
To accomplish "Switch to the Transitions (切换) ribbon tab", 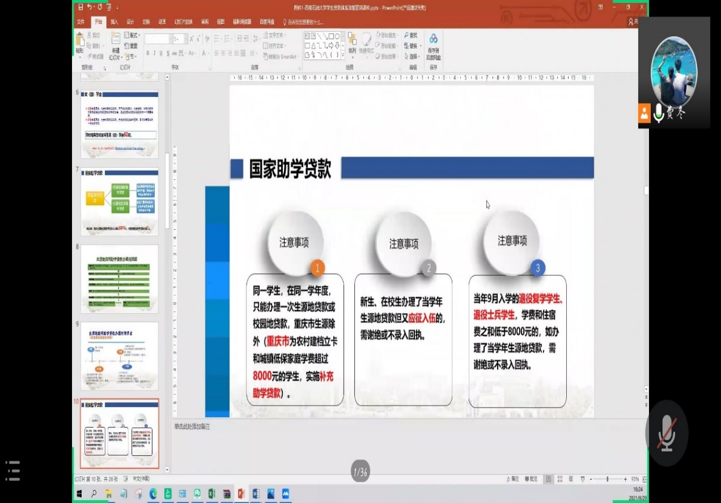I will [146, 22].
